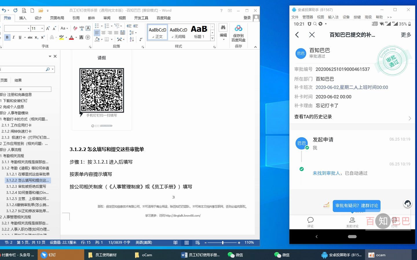
Task: Open the 编辑 binoculars icon in the ribbon
Action: click(223, 27)
